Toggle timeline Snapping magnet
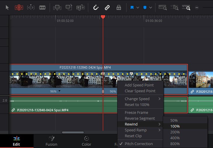 click(x=96, y=8)
